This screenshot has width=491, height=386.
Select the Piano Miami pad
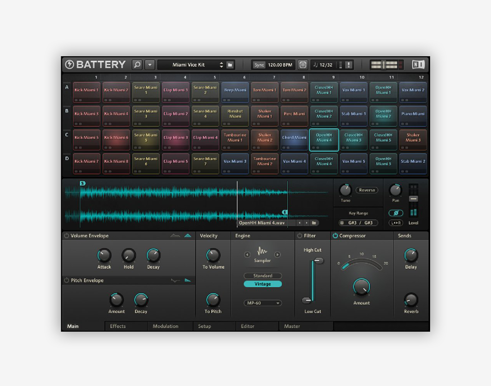[x=413, y=116]
